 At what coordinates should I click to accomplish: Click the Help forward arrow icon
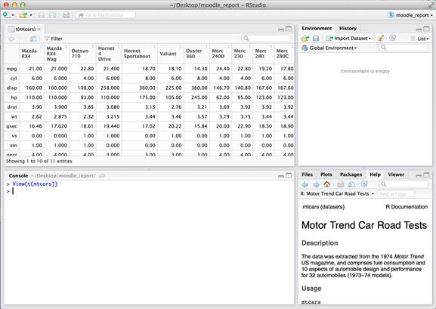pos(316,184)
